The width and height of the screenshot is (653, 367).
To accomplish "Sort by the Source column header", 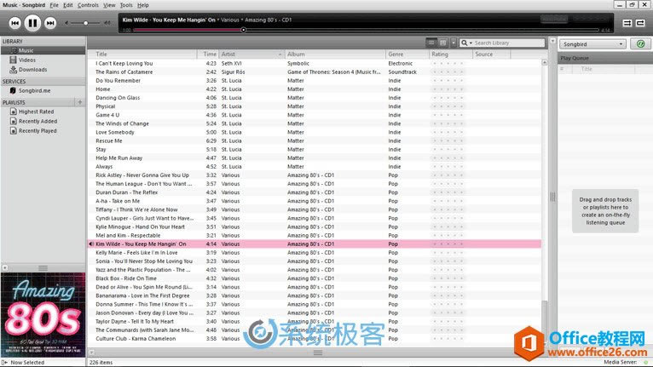I will click(x=491, y=54).
